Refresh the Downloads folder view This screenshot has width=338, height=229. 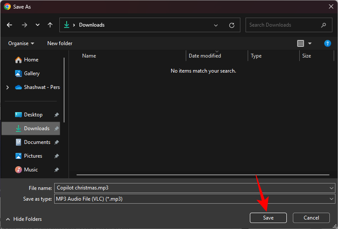[232, 25]
